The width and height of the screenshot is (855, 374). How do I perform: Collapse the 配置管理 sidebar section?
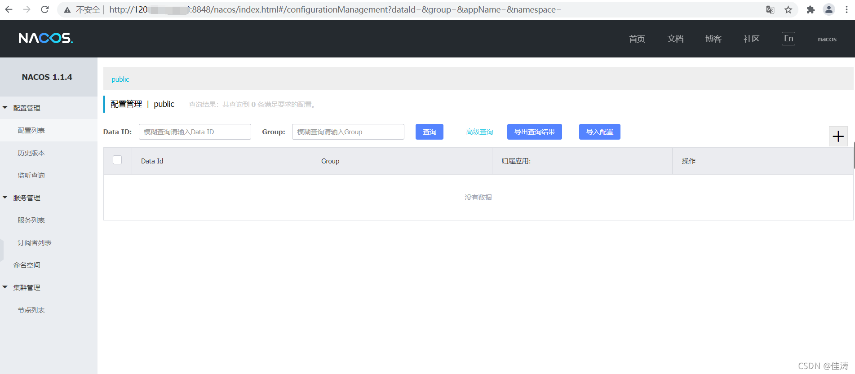tap(5, 108)
